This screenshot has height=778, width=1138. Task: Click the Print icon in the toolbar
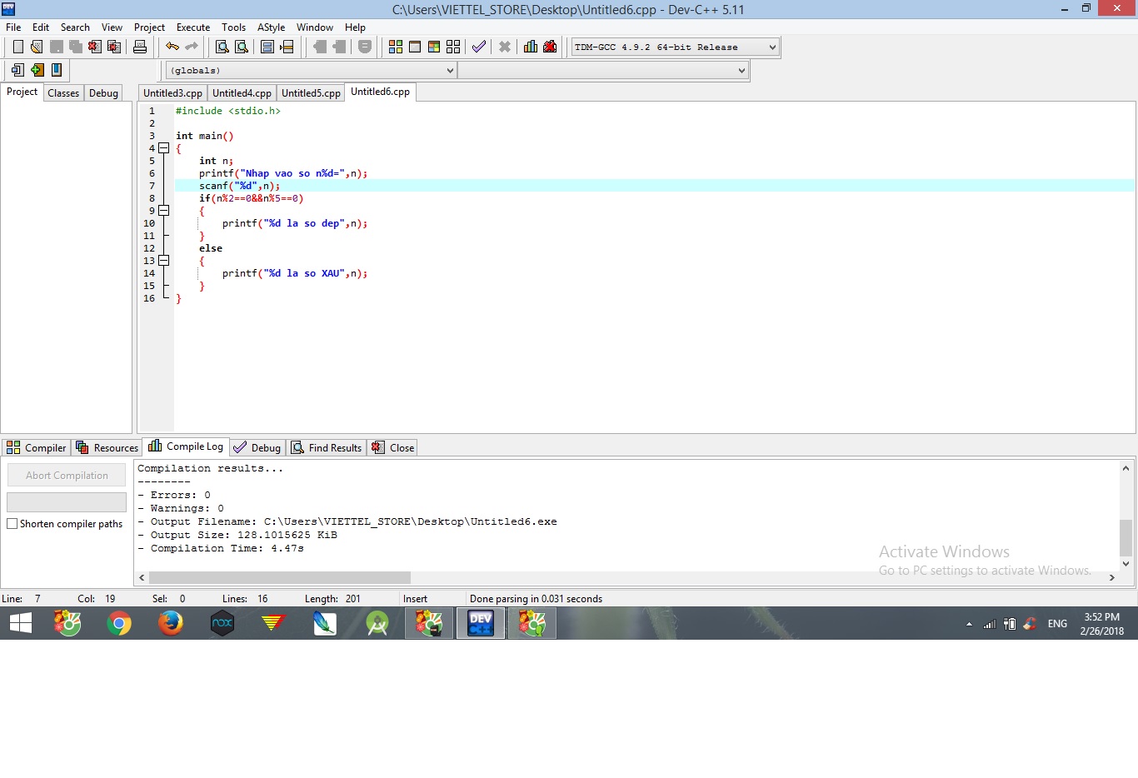[x=140, y=47]
